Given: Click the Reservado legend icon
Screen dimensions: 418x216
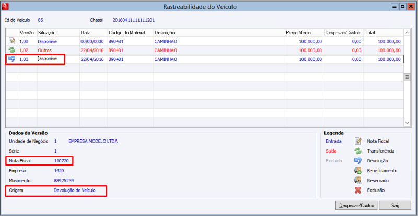Looking at the screenshot, I should [x=358, y=181].
